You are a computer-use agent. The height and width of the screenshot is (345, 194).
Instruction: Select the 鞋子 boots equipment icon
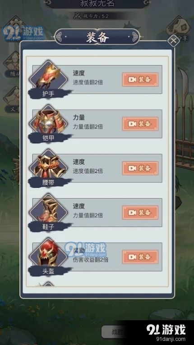tap(48, 209)
